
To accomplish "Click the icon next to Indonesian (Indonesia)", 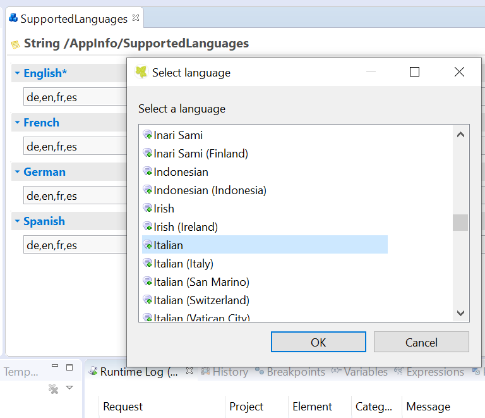I will coord(147,190).
